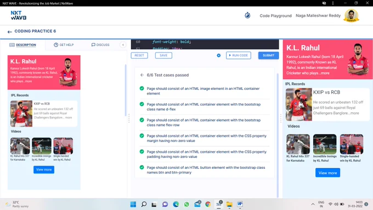The image size is (373, 210).
Task: Open Code Playground link
Action: pyautogui.click(x=275, y=16)
